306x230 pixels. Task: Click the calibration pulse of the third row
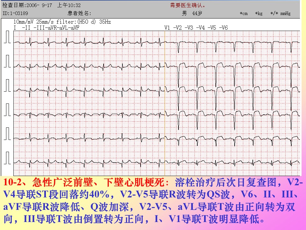7,86
